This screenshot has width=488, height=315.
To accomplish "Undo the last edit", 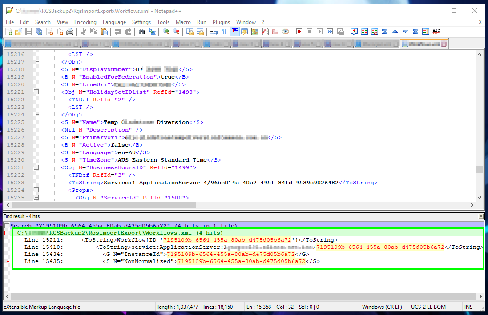I will [117, 32].
